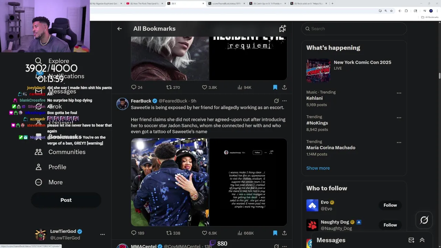
Task: Open the Saweetie hug photo
Action: pos(170,182)
